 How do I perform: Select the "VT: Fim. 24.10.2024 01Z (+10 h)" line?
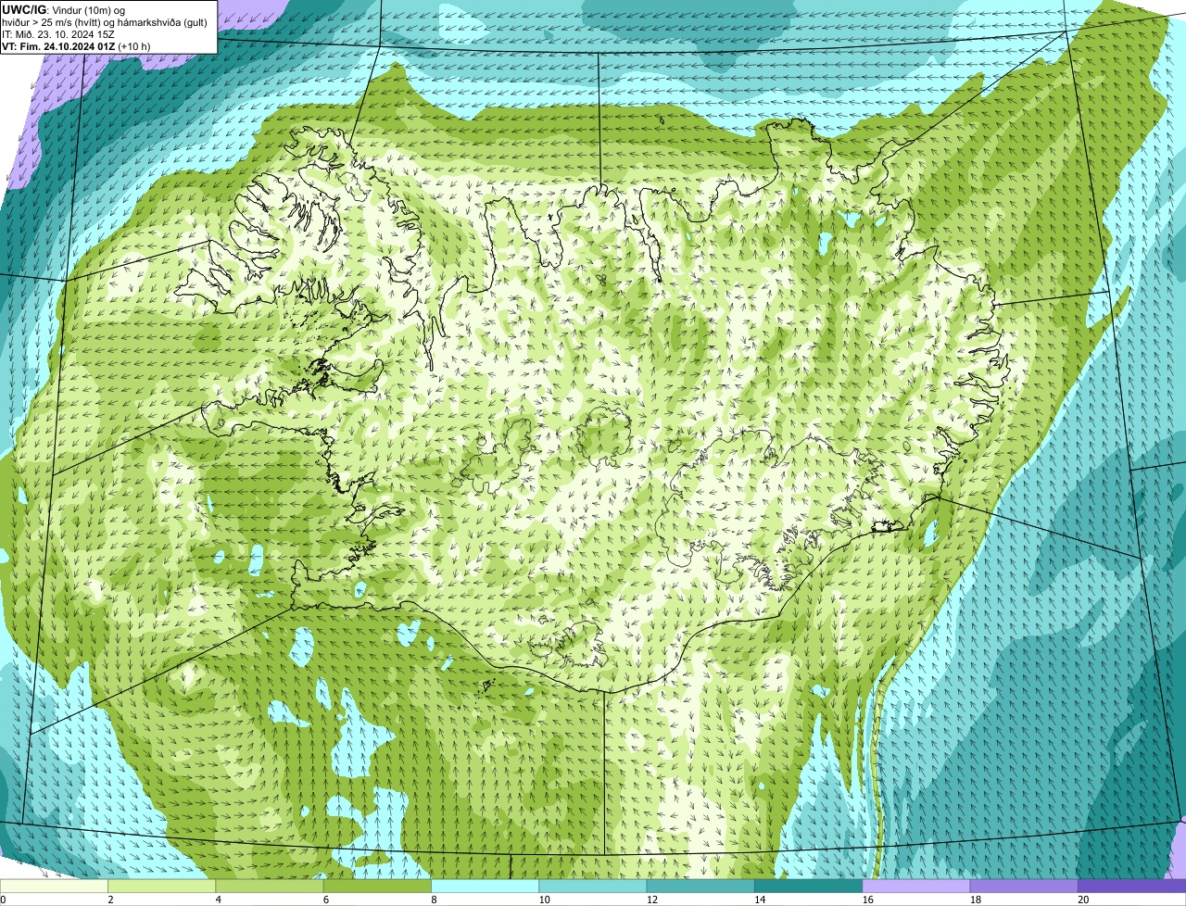coord(76,45)
